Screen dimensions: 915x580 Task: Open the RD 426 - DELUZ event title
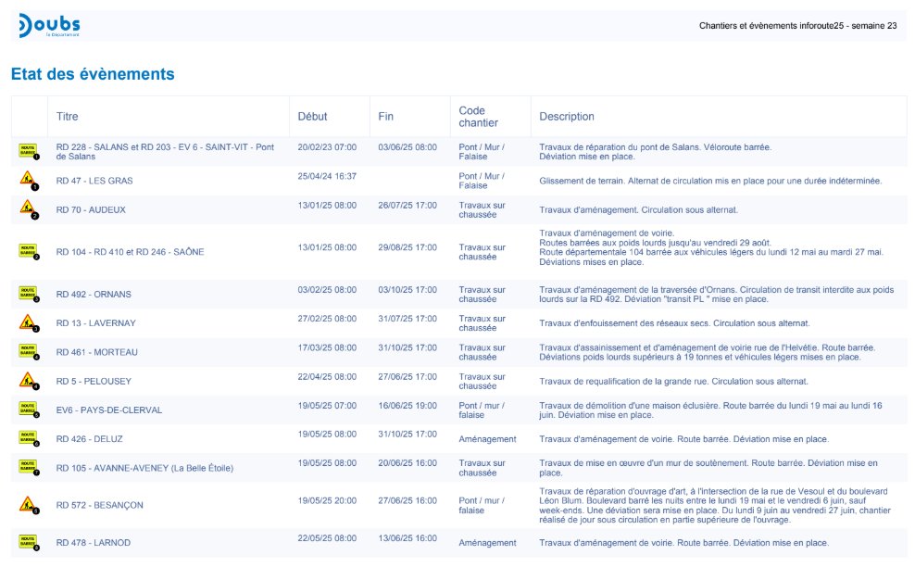(x=89, y=439)
